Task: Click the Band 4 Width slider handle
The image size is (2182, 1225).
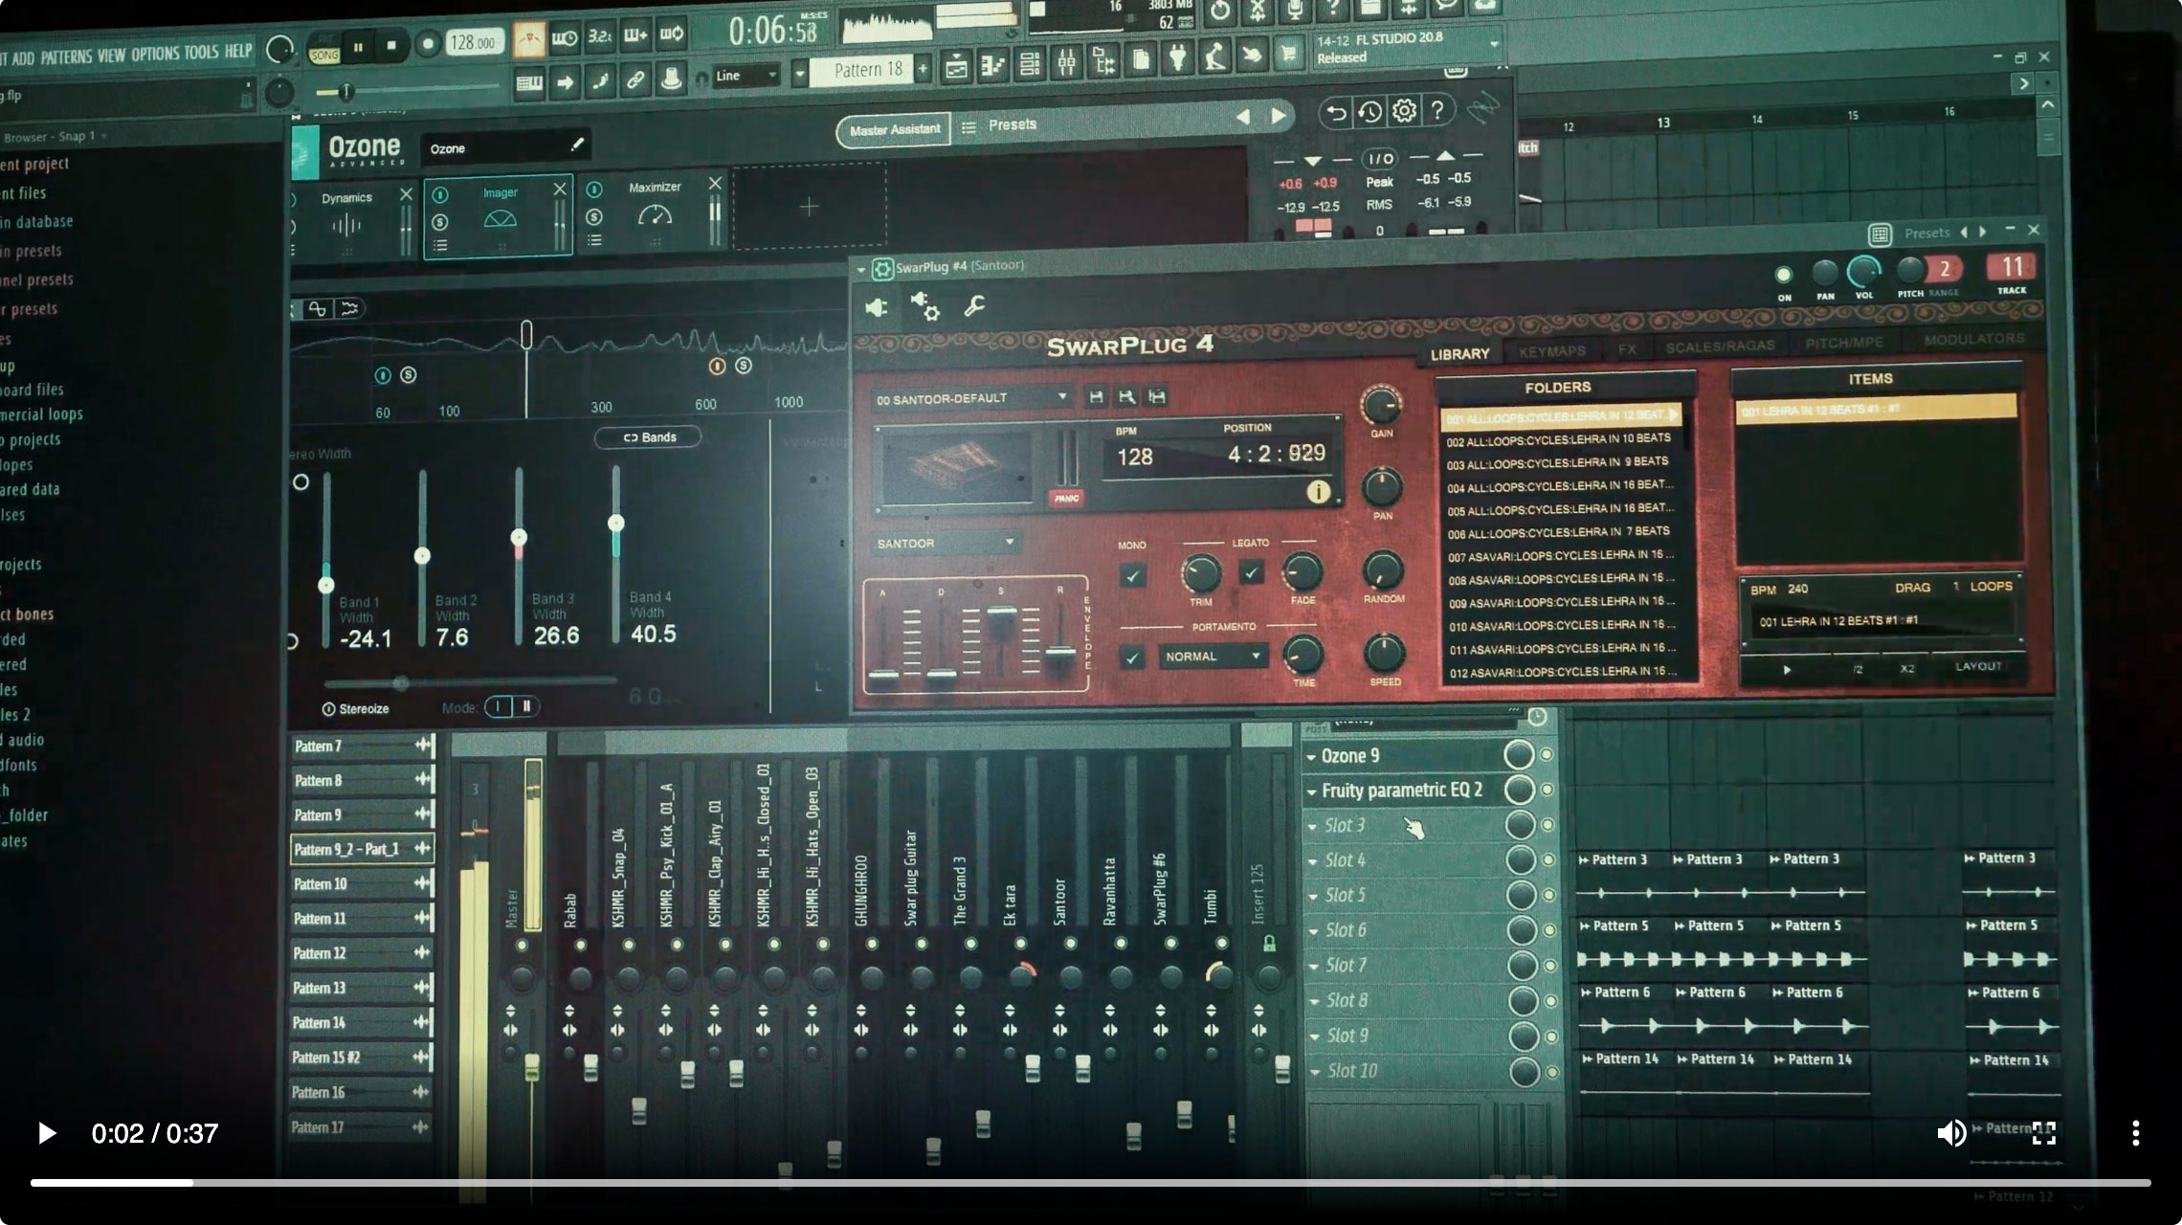Action: click(x=616, y=523)
